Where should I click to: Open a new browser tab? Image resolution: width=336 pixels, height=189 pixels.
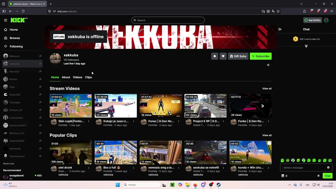pyautogui.click(x=51, y=4)
